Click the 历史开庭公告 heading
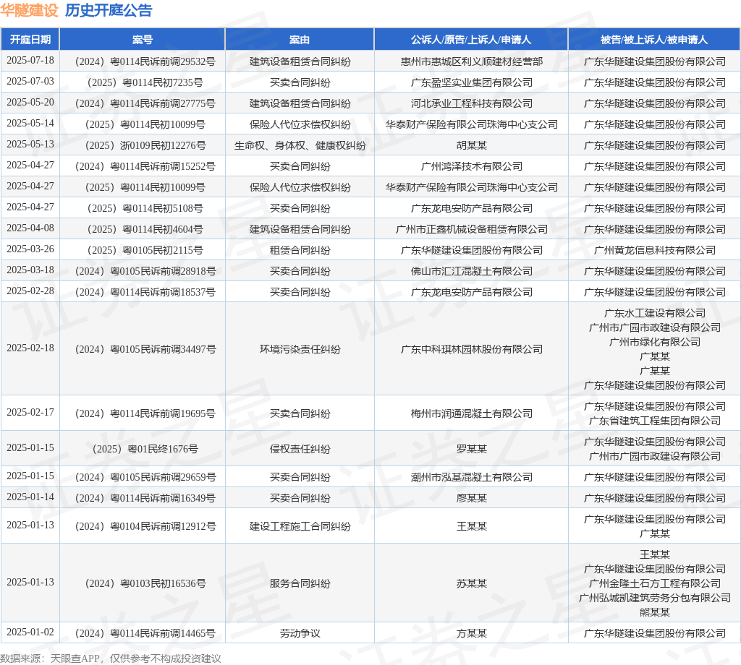 coord(109,10)
